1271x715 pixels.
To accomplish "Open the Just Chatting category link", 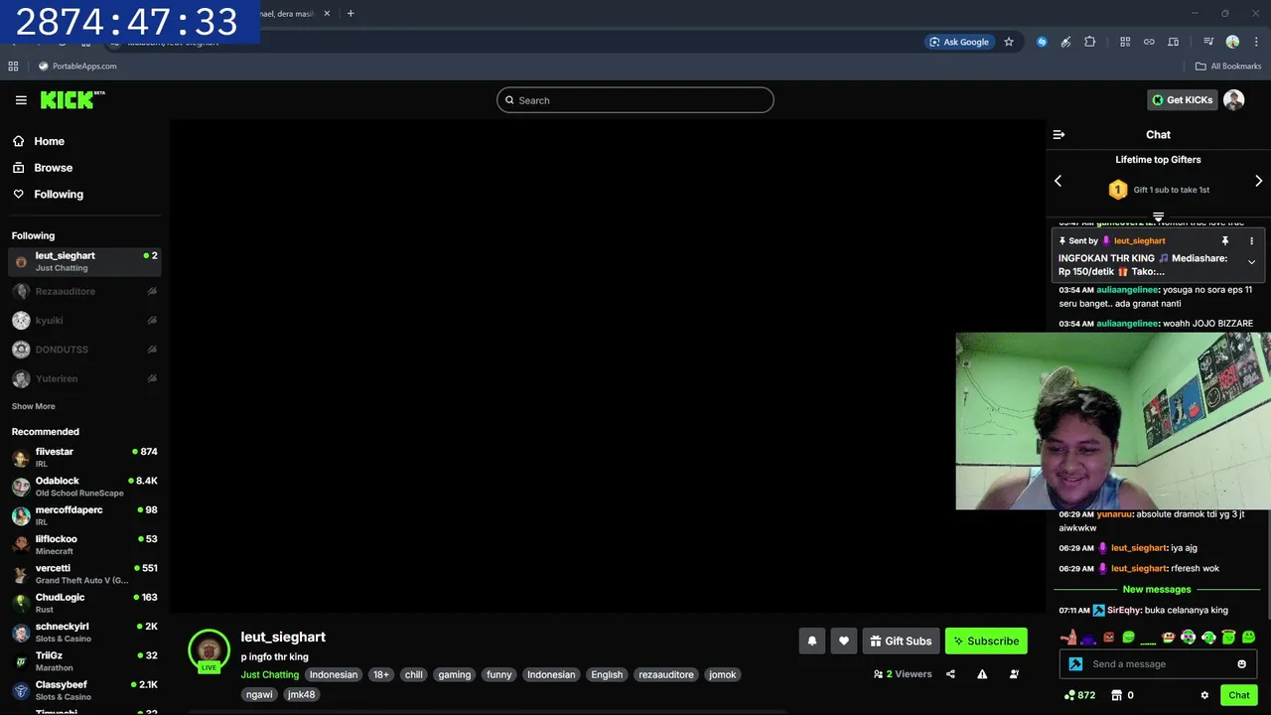I will pos(269,674).
